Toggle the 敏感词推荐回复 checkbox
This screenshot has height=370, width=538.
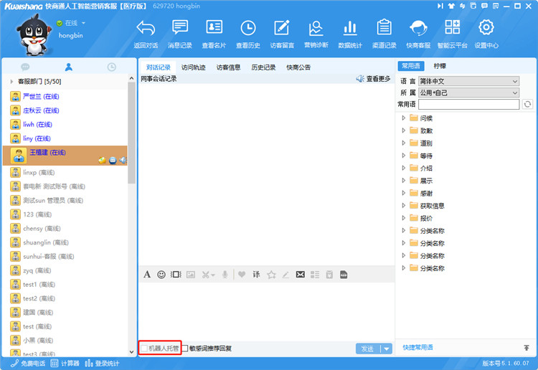click(x=185, y=348)
